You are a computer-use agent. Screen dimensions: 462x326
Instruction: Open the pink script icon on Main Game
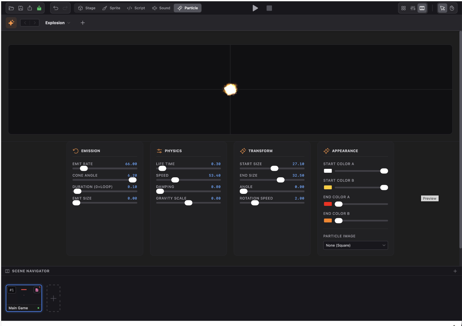pos(37,290)
